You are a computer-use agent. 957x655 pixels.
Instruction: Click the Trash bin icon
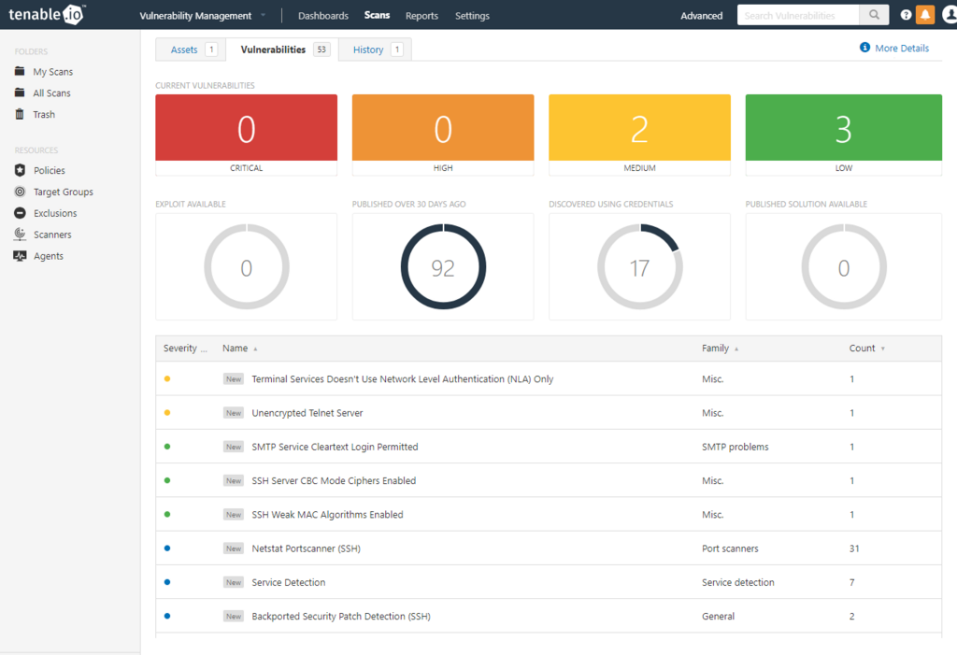point(21,114)
